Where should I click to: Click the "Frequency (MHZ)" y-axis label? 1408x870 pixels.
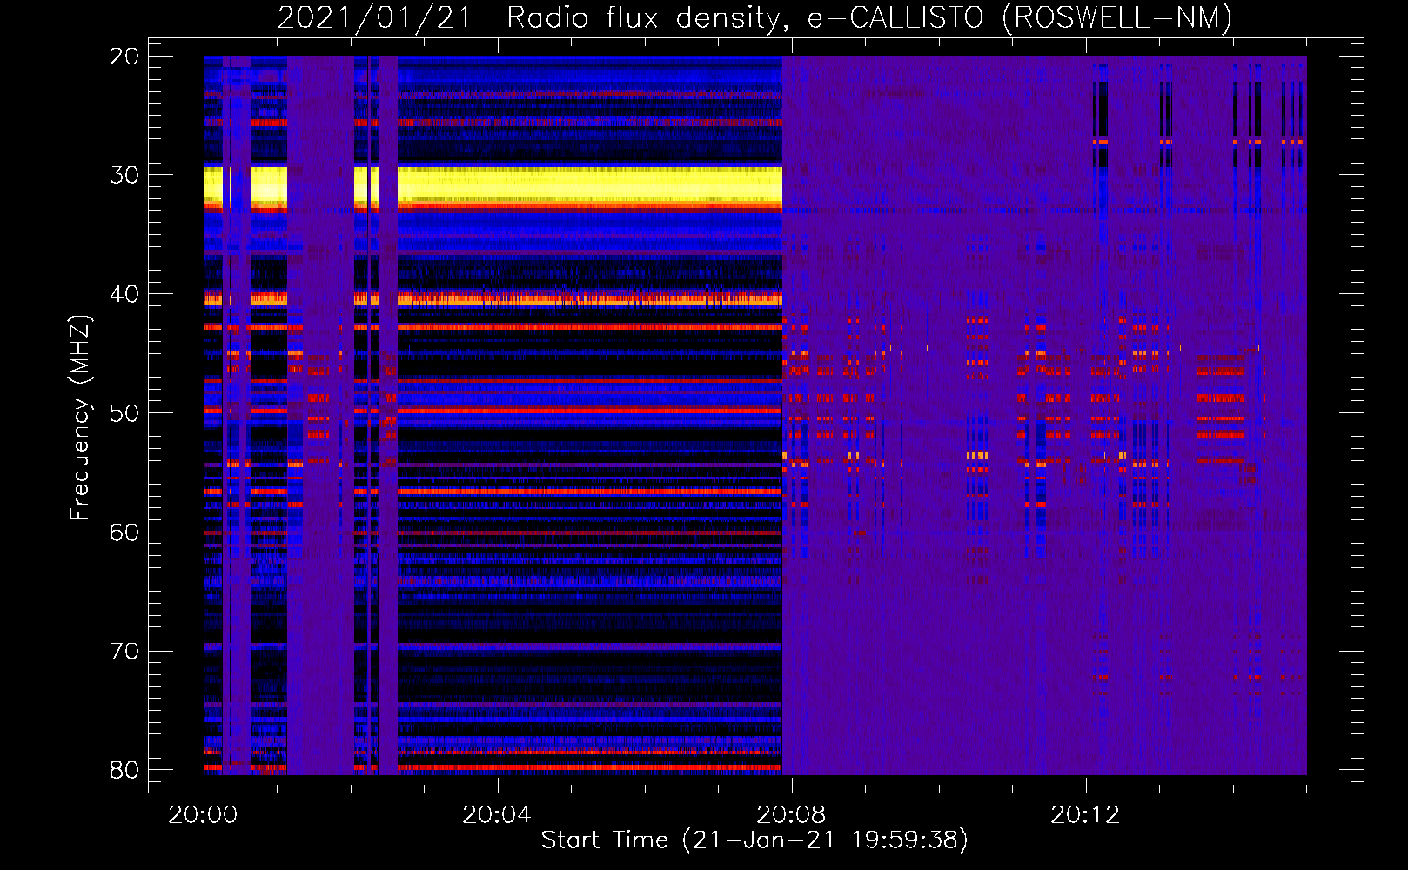[x=80, y=418]
